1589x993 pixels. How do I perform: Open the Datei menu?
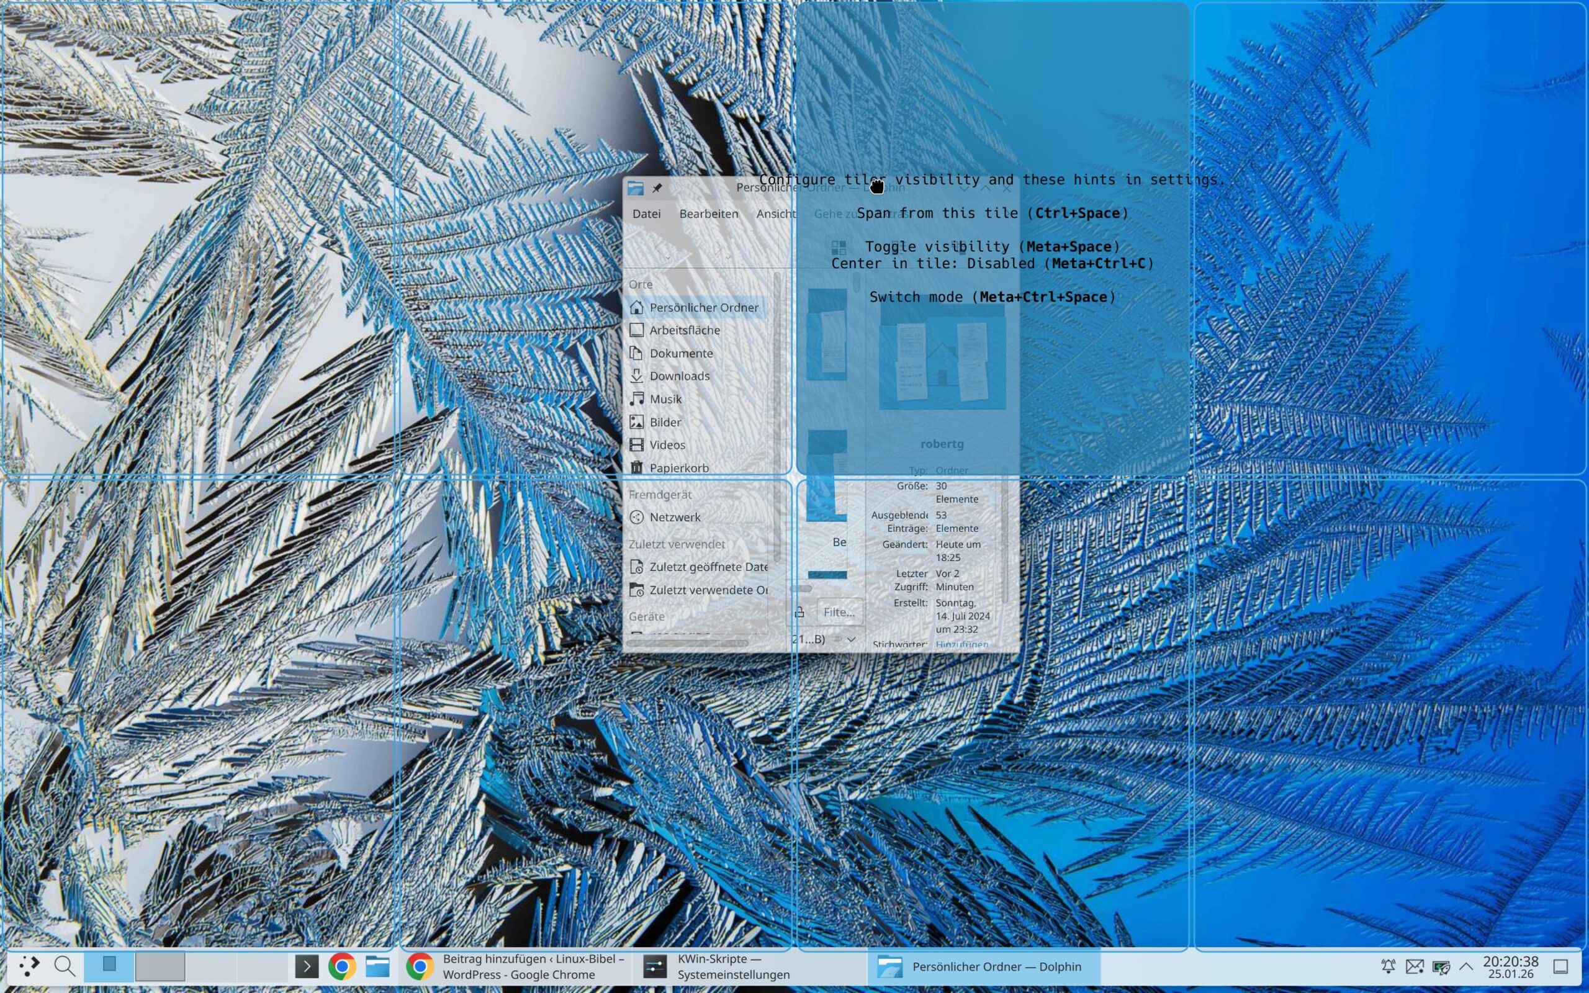[x=646, y=213]
